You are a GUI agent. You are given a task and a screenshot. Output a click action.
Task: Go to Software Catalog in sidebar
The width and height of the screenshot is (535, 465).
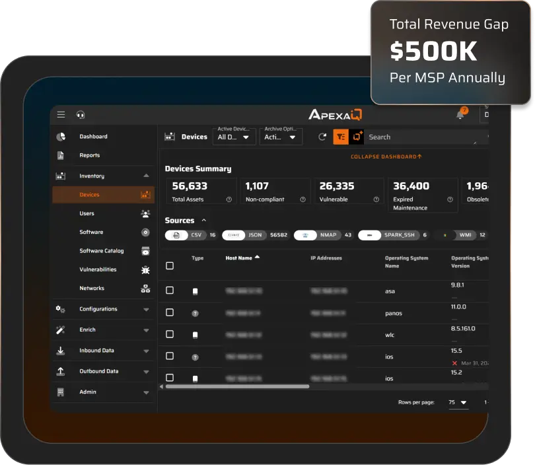[101, 251]
